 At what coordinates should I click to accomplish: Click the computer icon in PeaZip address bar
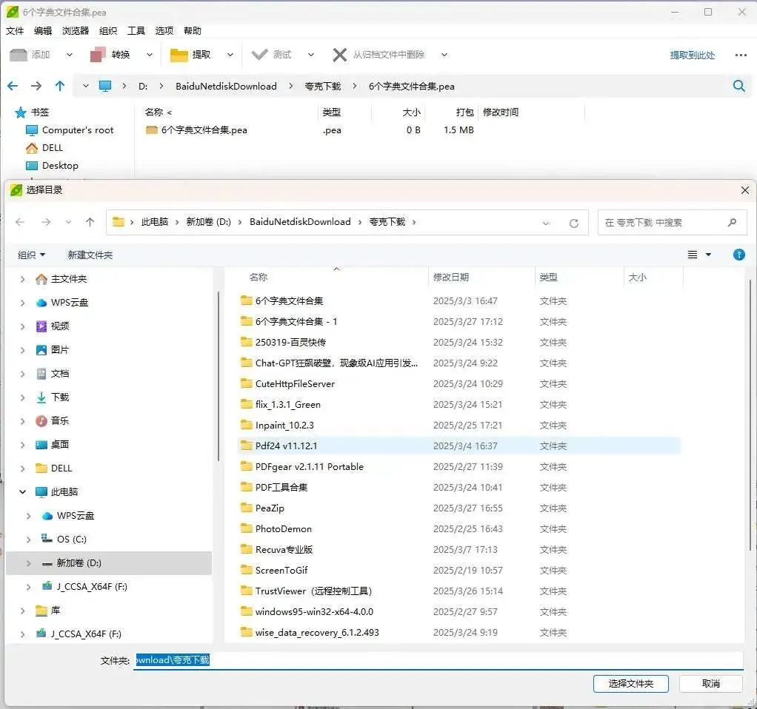point(104,86)
